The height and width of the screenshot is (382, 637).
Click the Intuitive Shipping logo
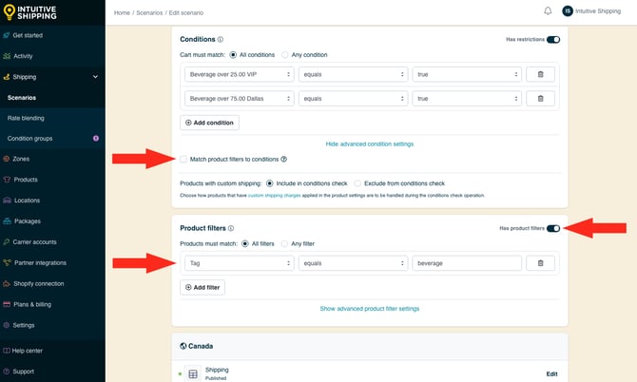point(29,12)
